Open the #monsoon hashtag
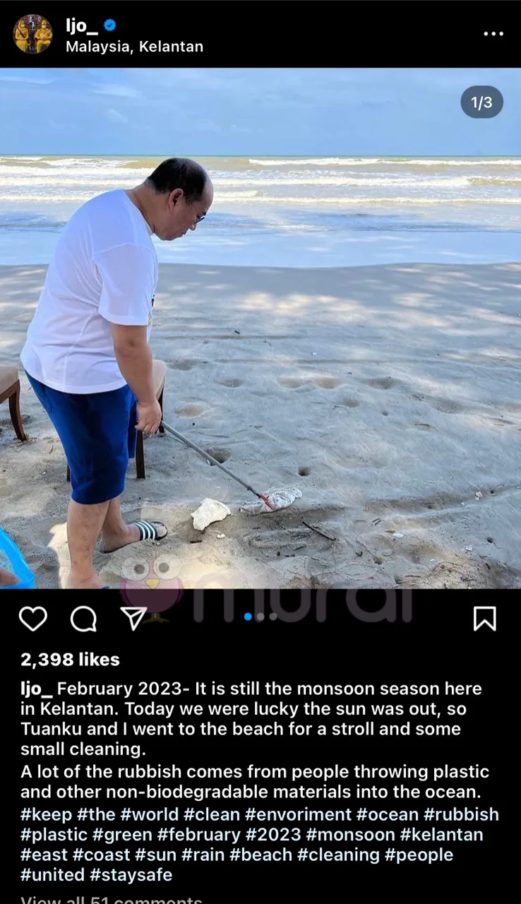 [351, 835]
